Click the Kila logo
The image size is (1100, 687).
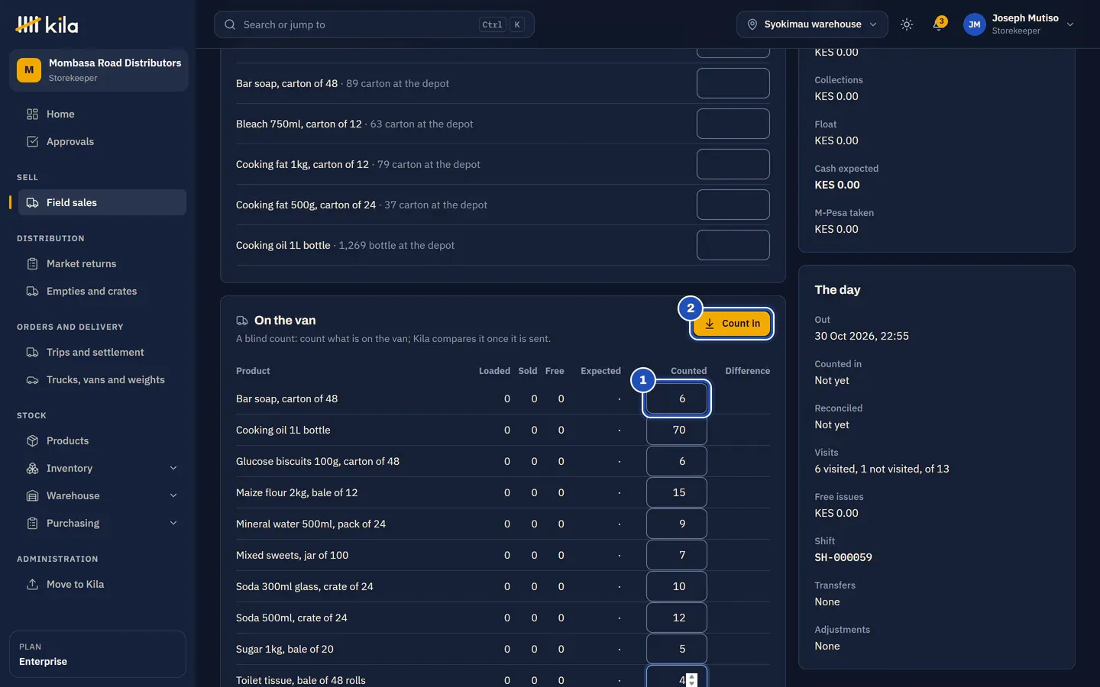pos(47,25)
